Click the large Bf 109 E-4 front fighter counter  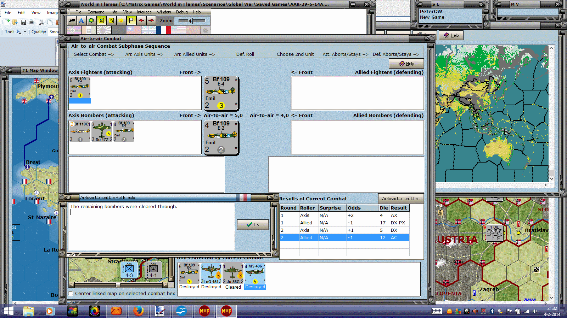coord(221,93)
